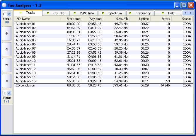
Task: Sort by Uptime column header
Action: [x=140, y=19]
